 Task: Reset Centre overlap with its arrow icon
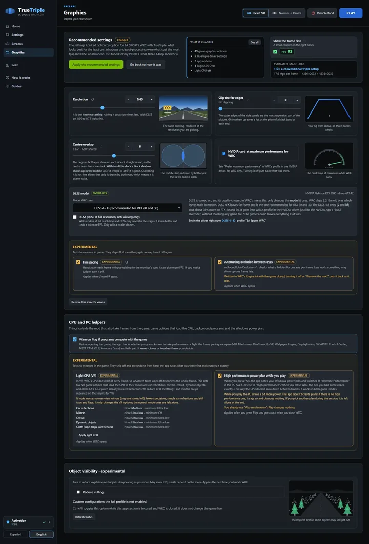(101, 147)
